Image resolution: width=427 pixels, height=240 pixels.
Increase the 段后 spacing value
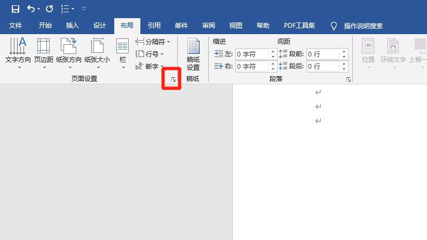344,64
